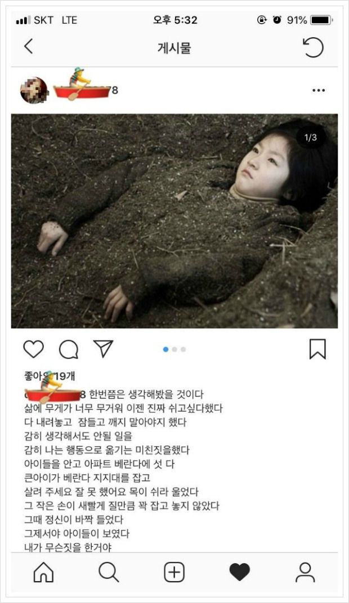Screen dimensions: 349x603
Task: Tap the post photo of buried child
Action: 174,221
